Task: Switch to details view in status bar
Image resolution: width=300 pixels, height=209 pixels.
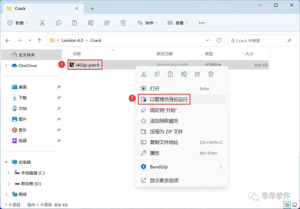Action: click(287, 205)
